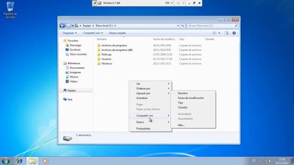Image resolution: width=294 pixels, height=165 pixels.
Task: Sort by the Nombre column header
Action: (102, 39)
